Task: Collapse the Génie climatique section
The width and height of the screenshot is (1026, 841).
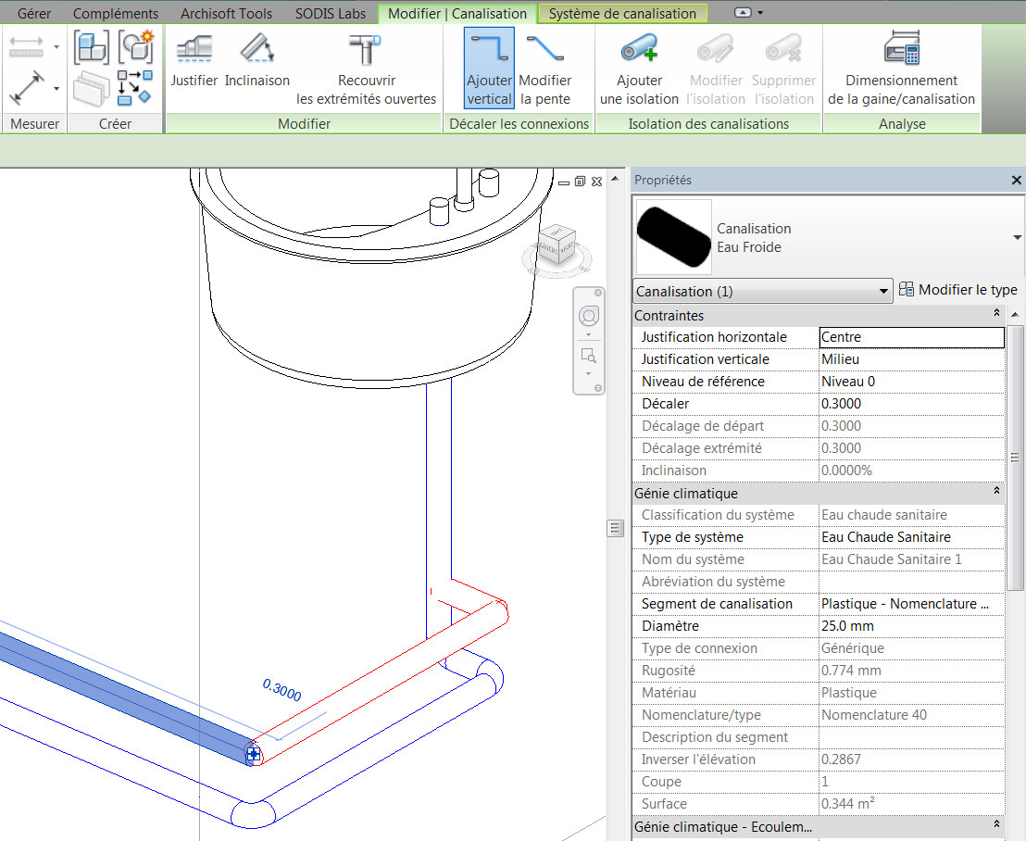Action: click(x=996, y=493)
